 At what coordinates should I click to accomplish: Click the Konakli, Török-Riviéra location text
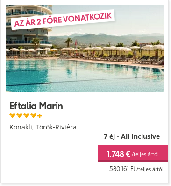[x=43, y=127]
